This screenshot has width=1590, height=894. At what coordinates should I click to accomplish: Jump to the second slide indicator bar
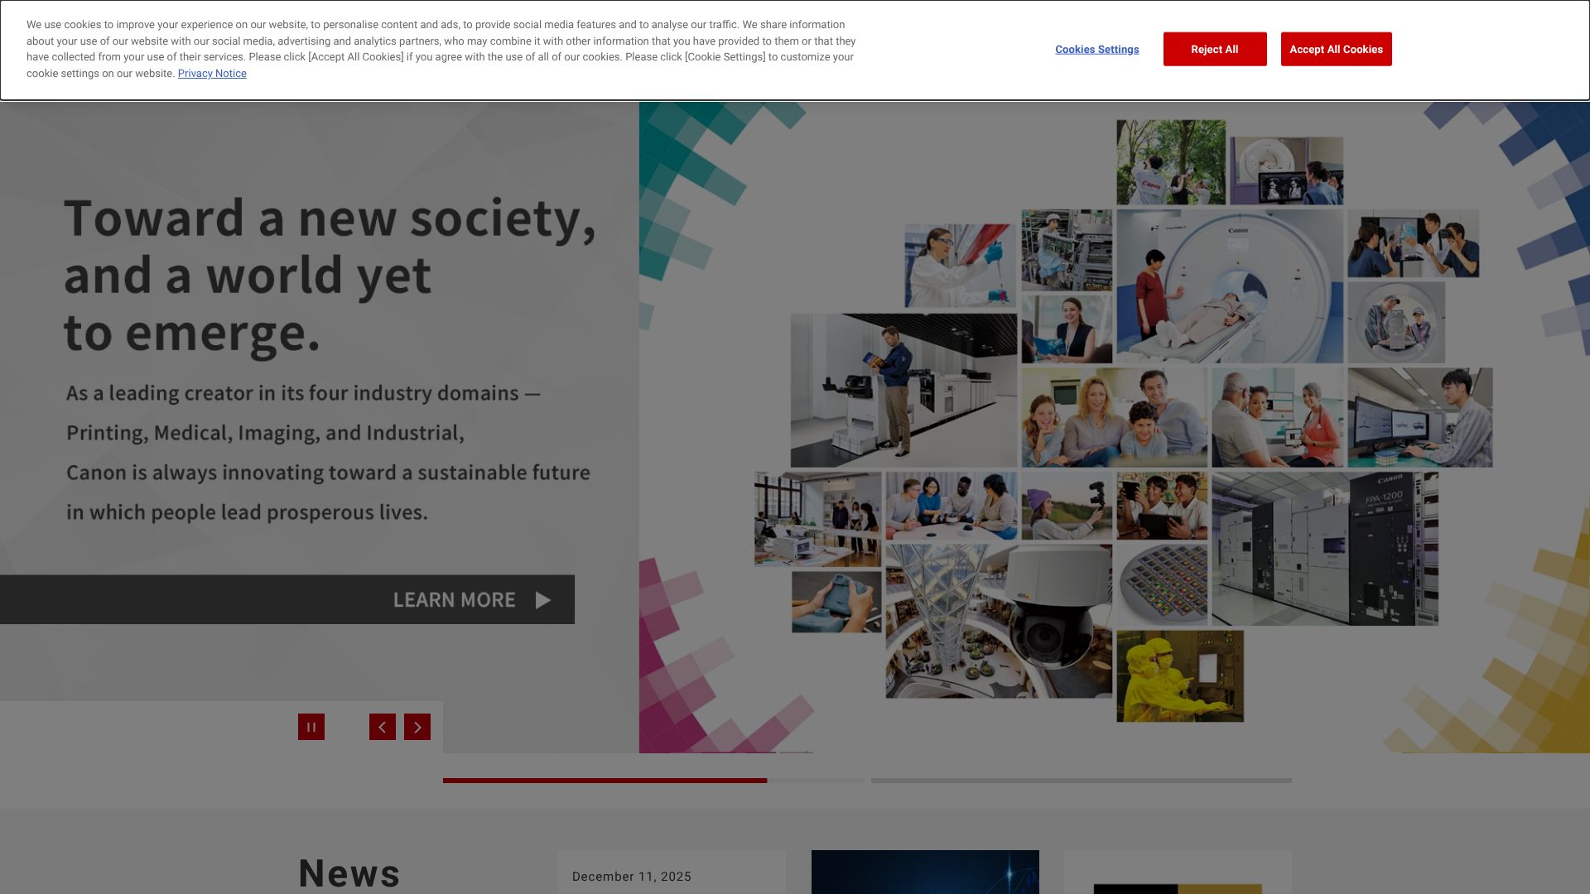pyautogui.click(x=1081, y=780)
